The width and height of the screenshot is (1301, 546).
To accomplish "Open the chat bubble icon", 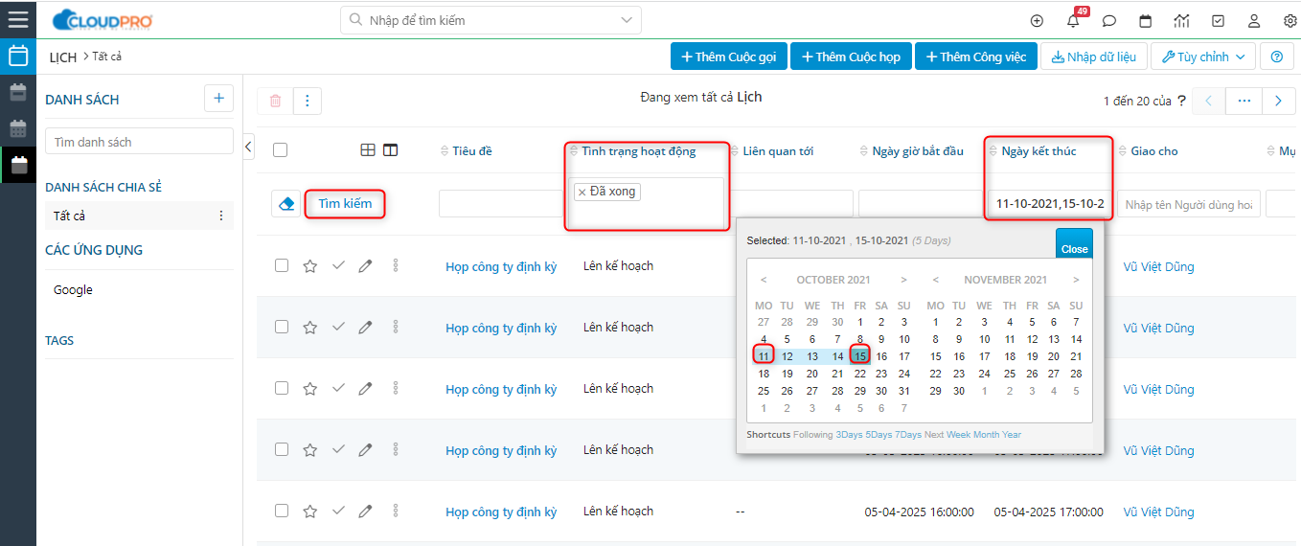I will click(1108, 21).
